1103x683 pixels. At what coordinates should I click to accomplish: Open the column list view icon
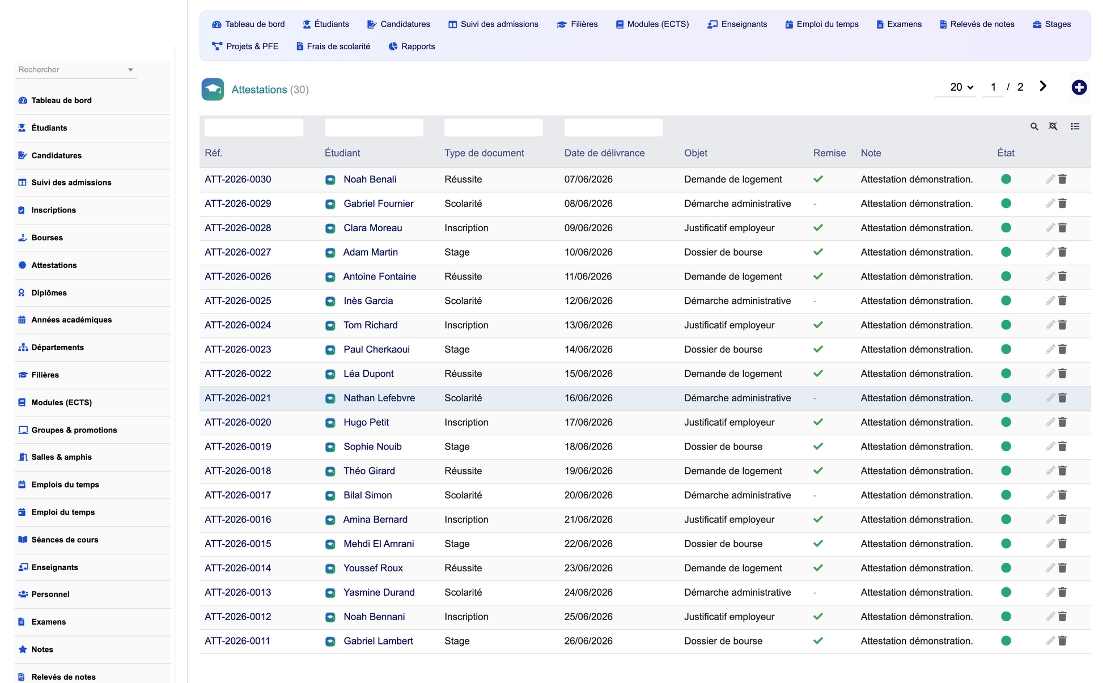pyautogui.click(x=1075, y=126)
